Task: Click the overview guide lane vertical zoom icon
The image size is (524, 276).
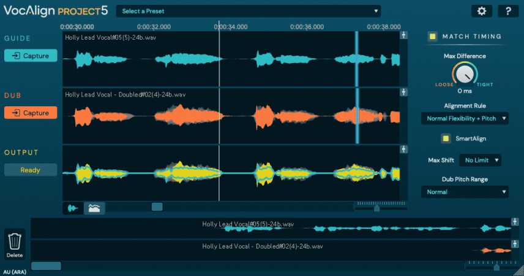Action: point(515,222)
